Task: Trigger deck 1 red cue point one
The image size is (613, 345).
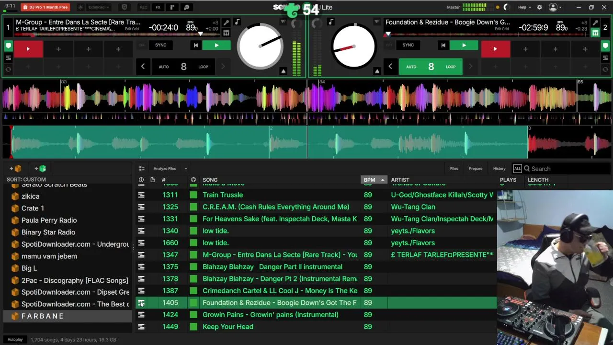Action: pos(28,49)
